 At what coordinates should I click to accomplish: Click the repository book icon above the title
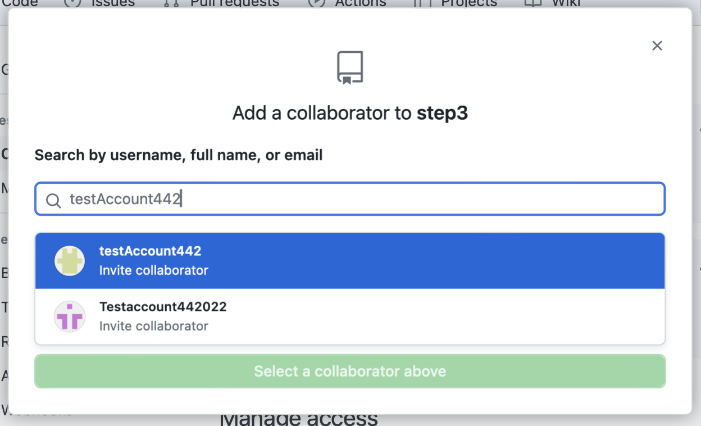[350, 68]
